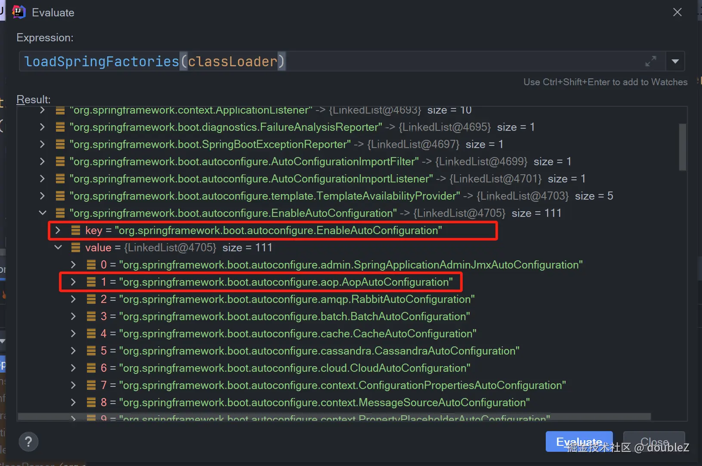702x466 pixels.
Task: Click the map entry icon for SpringBootExceptionReporter
Action: point(60,144)
